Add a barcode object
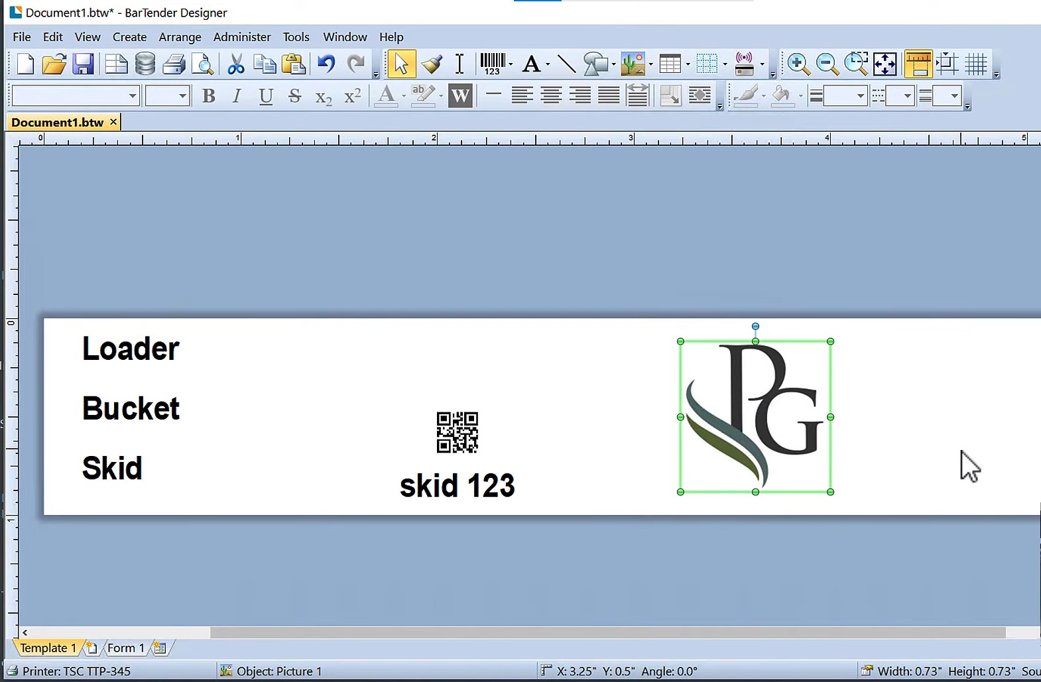The height and width of the screenshot is (682, 1041). tap(492, 64)
